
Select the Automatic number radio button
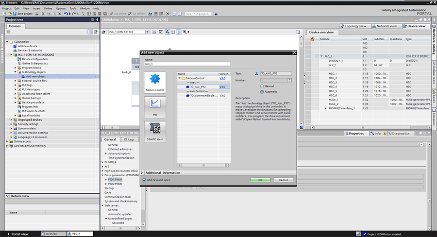click(262, 92)
